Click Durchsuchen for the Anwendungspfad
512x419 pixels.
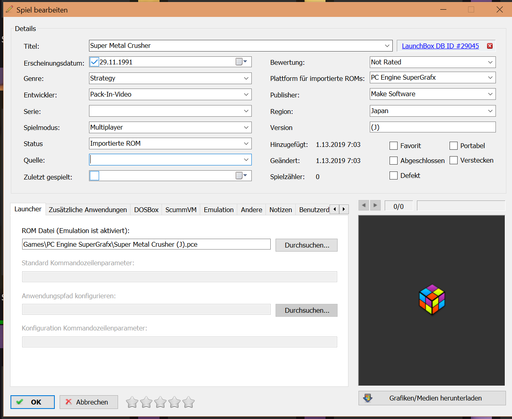(x=307, y=310)
